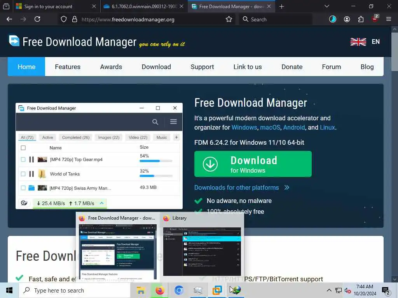Tick the select-all checkbox beside Name header
The height and width of the screenshot is (298, 398).
tap(23, 148)
